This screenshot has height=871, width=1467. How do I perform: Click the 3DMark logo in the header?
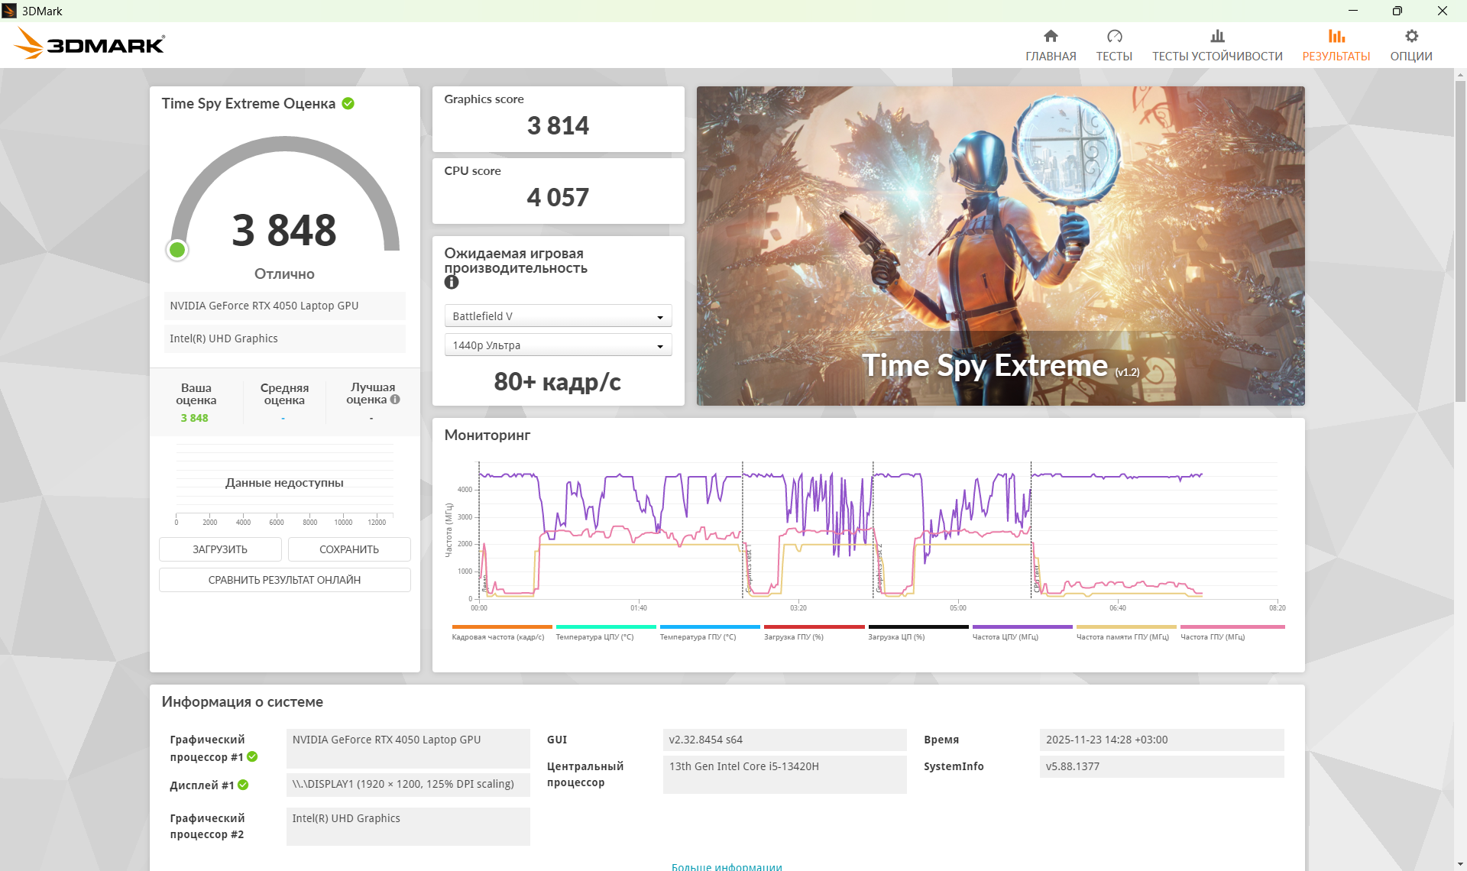pos(89,44)
